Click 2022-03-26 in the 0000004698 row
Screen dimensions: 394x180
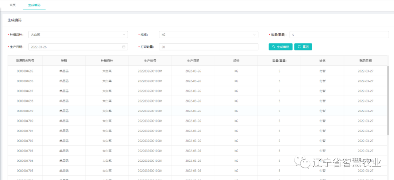(x=193, y=101)
